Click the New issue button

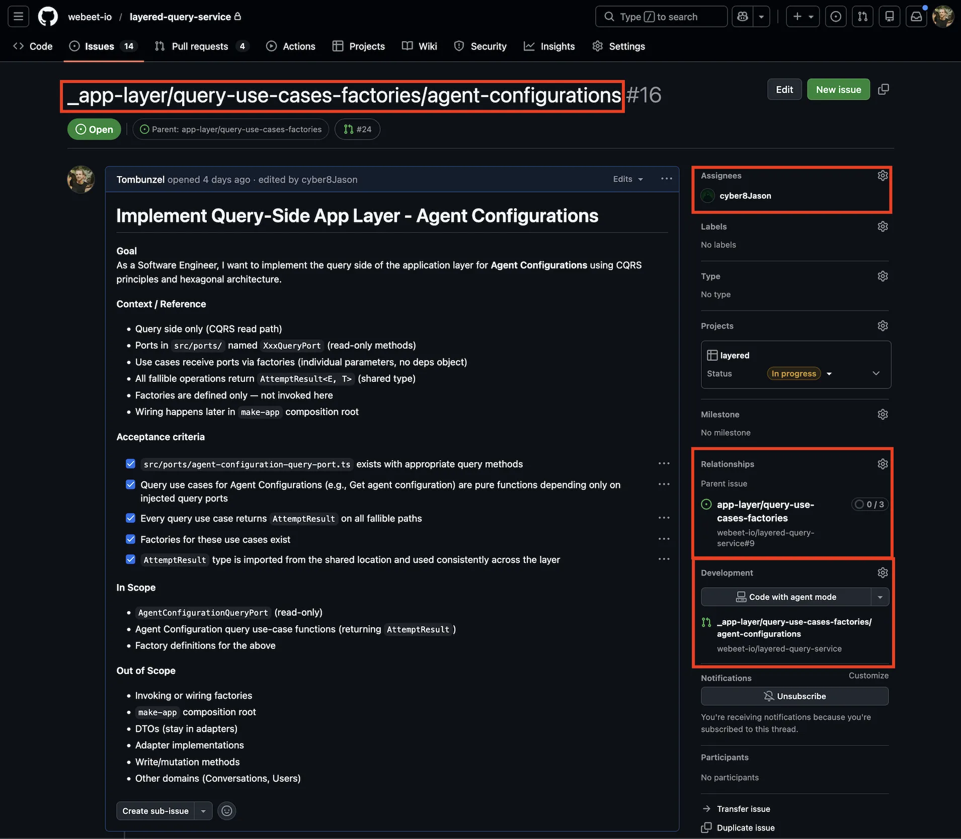pyautogui.click(x=838, y=89)
